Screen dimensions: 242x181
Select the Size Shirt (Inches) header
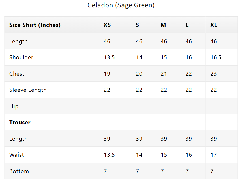(35, 25)
